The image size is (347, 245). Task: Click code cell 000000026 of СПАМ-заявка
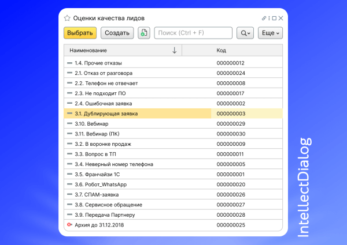click(x=231, y=194)
